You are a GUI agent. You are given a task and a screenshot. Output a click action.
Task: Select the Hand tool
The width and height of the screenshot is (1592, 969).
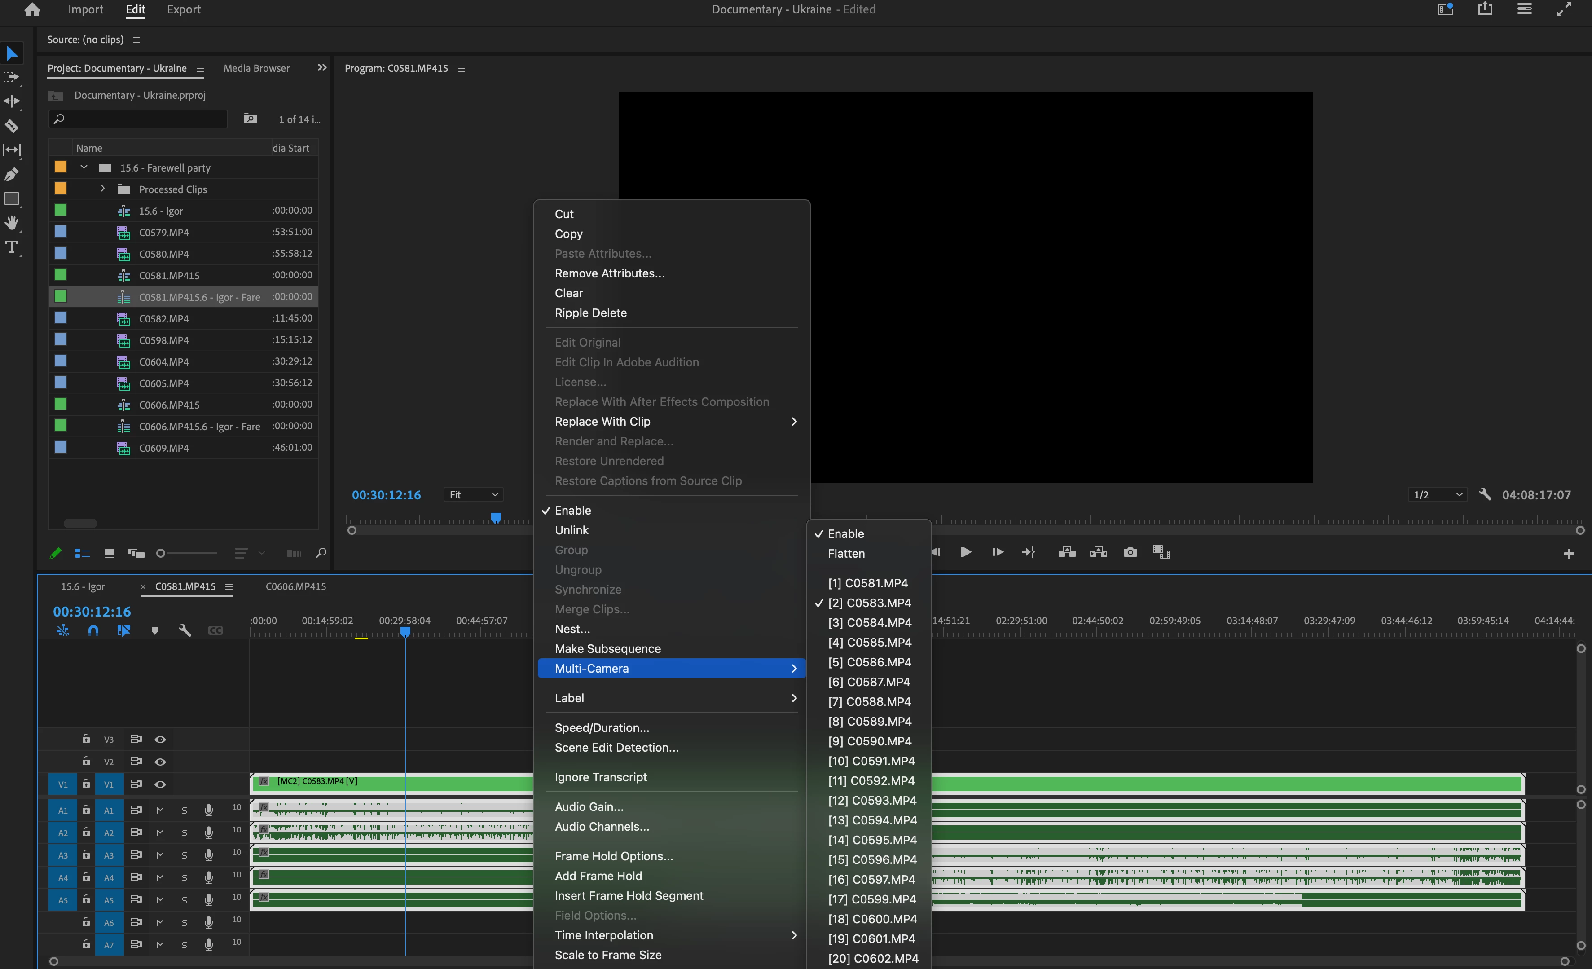click(12, 223)
